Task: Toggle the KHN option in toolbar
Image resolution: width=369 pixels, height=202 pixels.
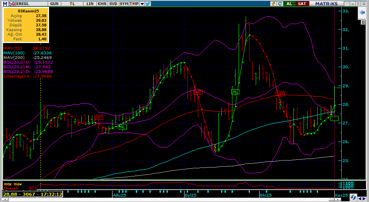Action: point(102,3)
